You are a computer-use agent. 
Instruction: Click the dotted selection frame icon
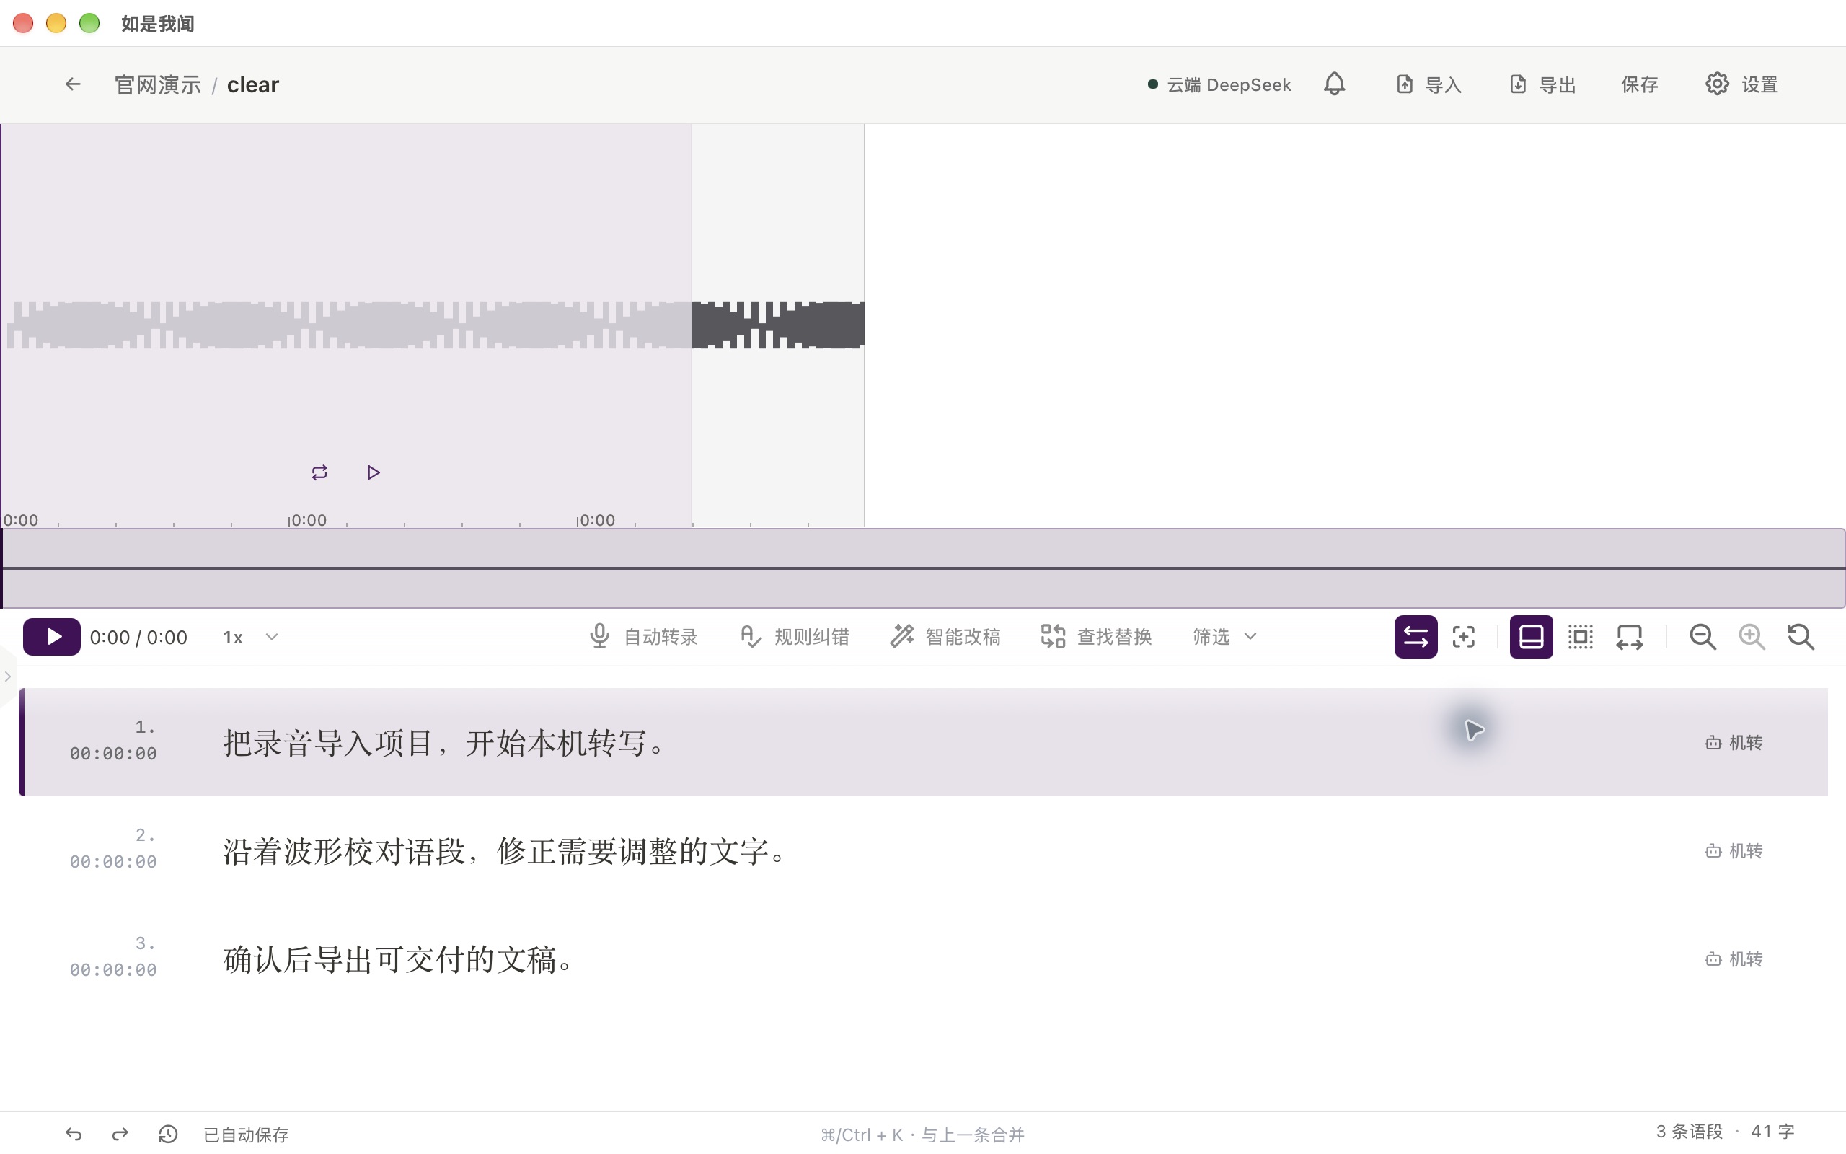tap(1581, 637)
